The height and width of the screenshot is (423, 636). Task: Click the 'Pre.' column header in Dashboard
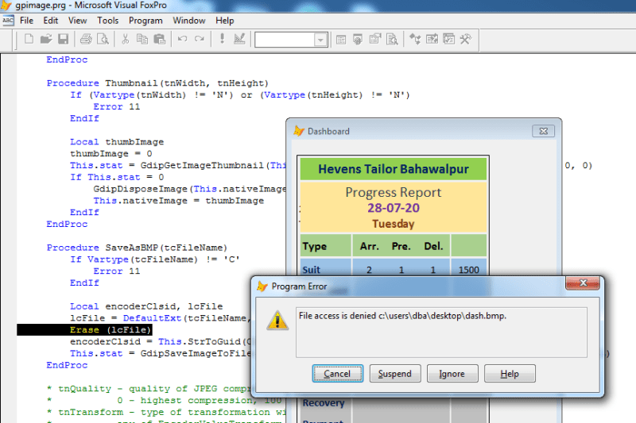(401, 246)
